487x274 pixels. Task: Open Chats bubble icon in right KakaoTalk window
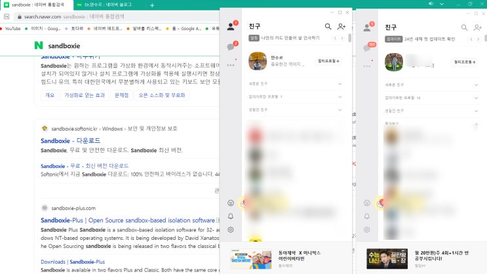(367, 48)
